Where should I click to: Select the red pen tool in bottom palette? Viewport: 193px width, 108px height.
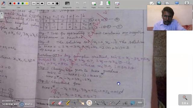[x=53, y=103]
